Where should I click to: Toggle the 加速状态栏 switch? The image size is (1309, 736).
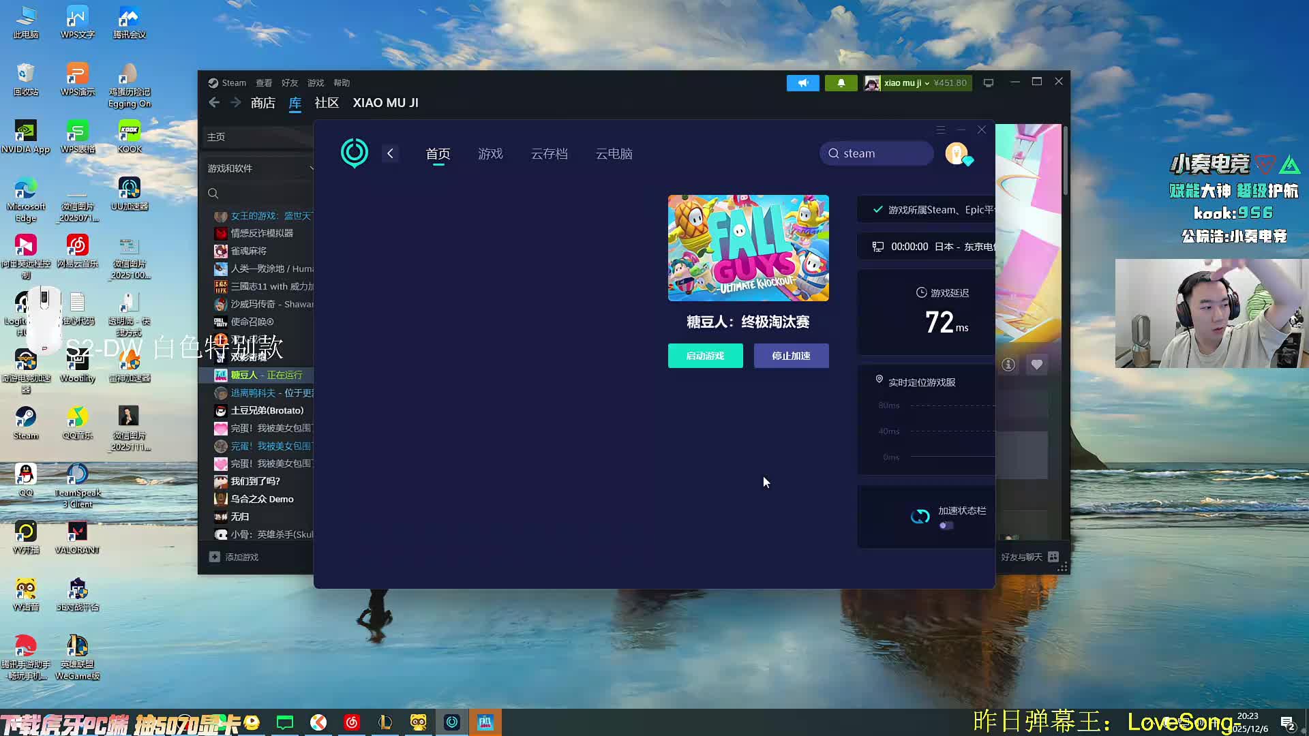[946, 525]
